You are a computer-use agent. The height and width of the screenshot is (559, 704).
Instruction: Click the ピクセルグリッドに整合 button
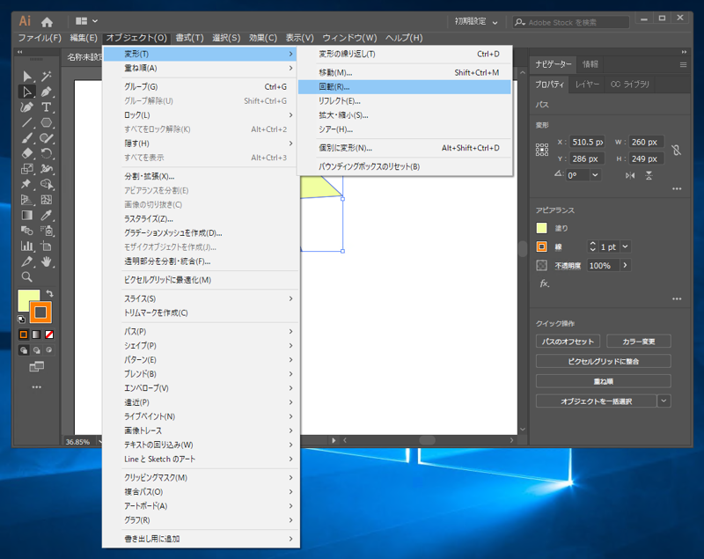coord(604,361)
